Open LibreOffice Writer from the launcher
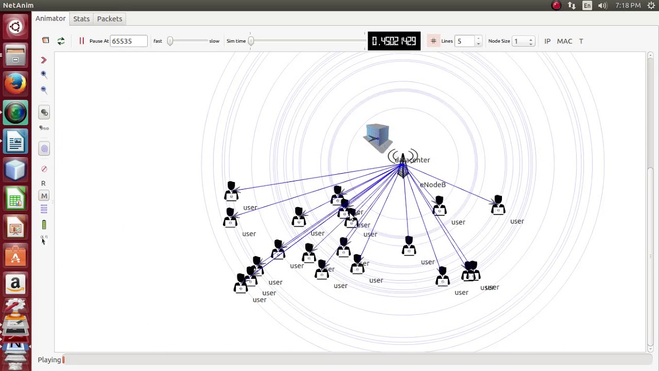659x371 pixels. [x=15, y=141]
